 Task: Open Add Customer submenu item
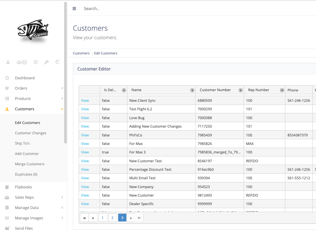27,154
